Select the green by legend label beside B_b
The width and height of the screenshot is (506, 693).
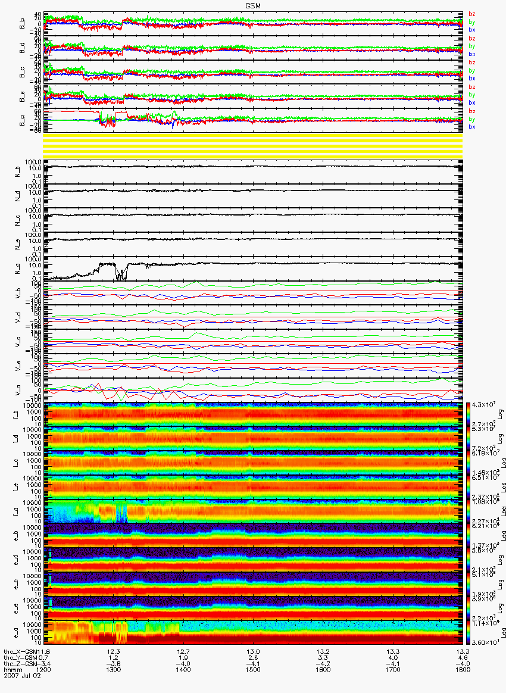pyautogui.click(x=472, y=22)
